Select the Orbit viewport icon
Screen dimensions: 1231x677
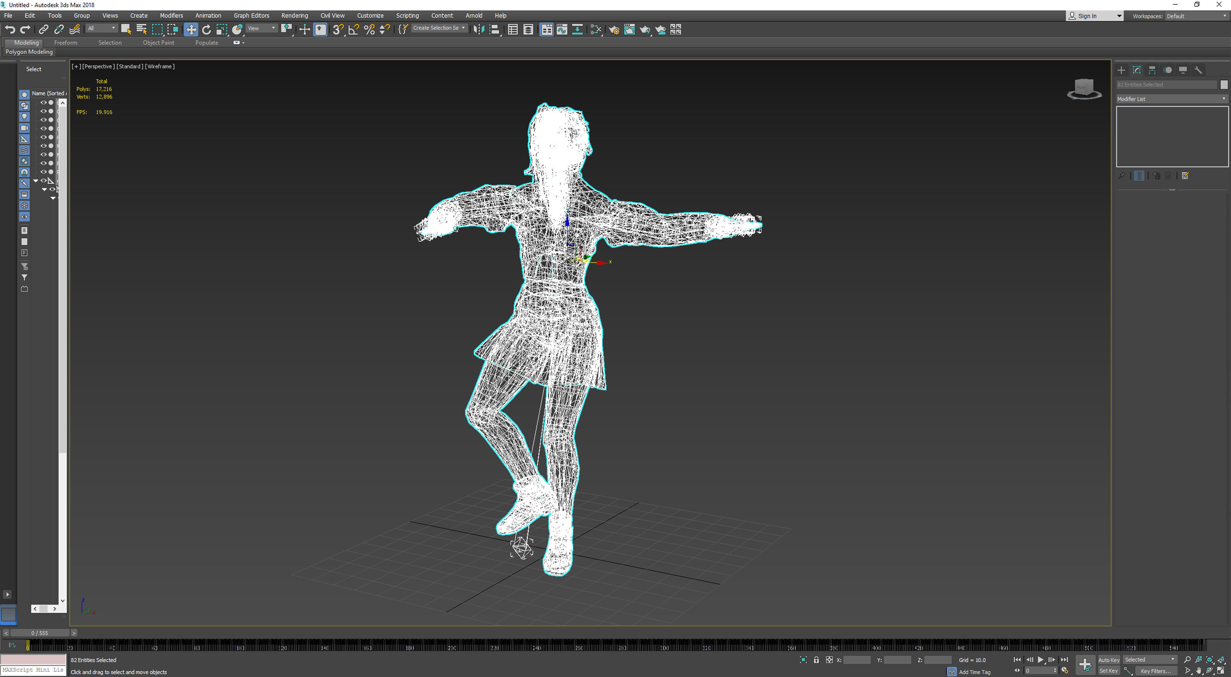click(x=1210, y=671)
